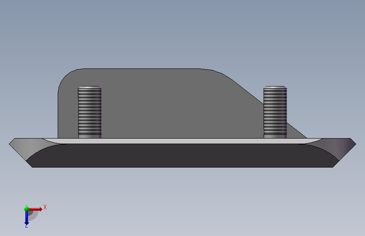Select the left threaded stud
Image resolution: width=365 pixels, height=236 pixels.
90,112
